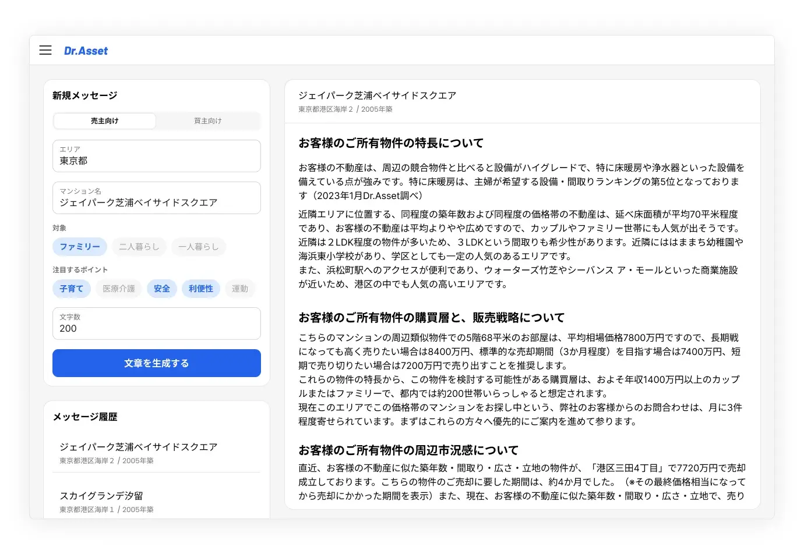This screenshot has width=804, height=554.
Task: Toggle the ファミリー target chip
Action: coord(80,247)
